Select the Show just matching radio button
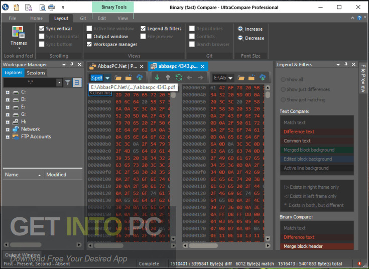The height and width of the screenshot is (269, 369). click(x=283, y=100)
